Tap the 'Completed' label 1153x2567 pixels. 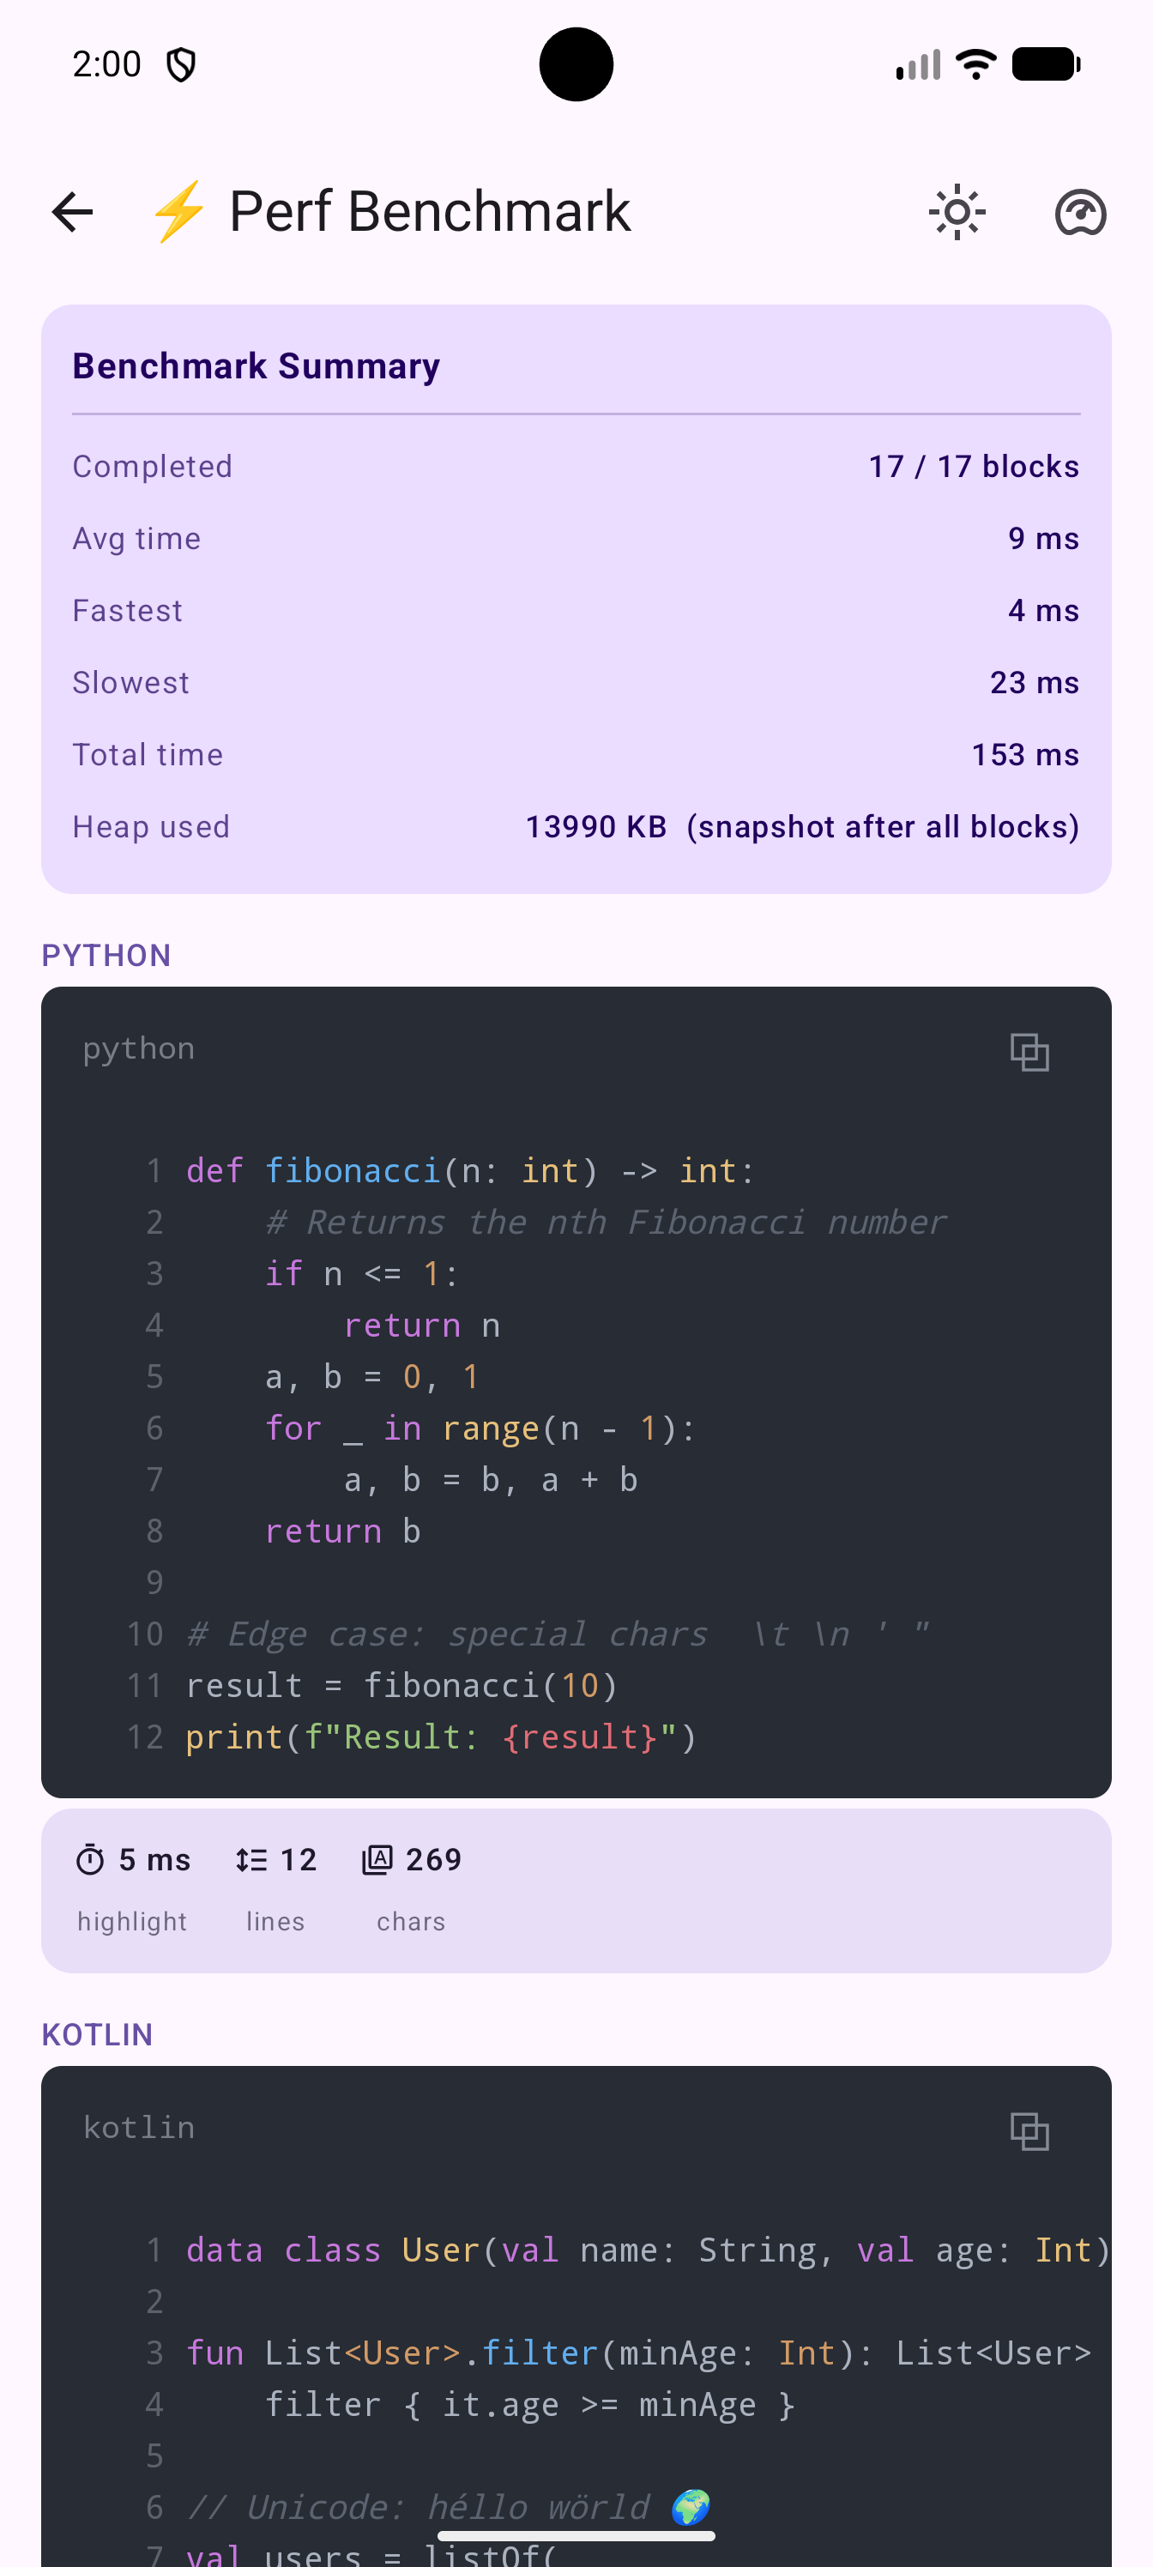tap(153, 467)
